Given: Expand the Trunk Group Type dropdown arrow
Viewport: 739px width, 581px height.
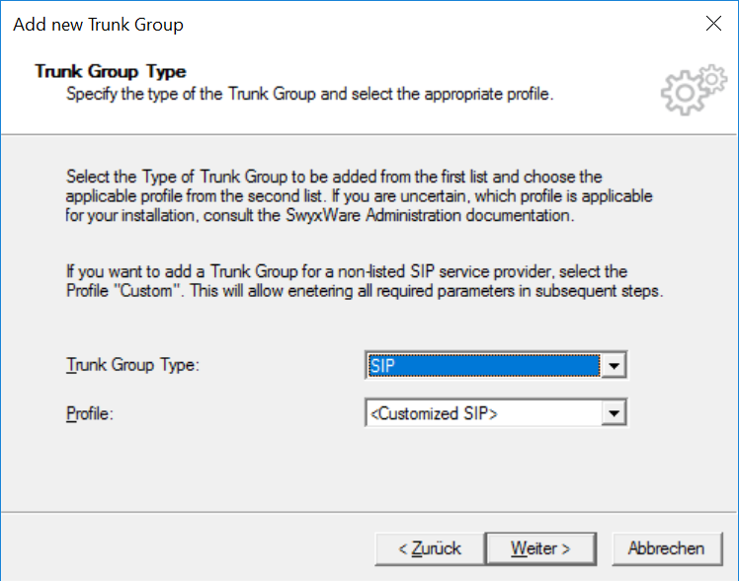Looking at the screenshot, I should click(x=614, y=365).
